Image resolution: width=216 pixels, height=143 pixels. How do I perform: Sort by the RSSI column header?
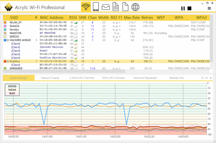click(73, 18)
